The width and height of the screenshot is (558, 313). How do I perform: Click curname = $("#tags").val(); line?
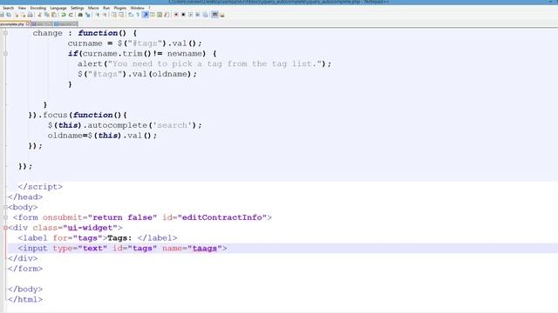tap(134, 43)
